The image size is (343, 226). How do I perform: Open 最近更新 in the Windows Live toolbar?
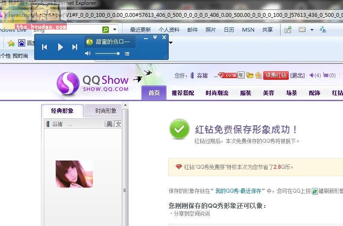pyautogui.click(x=140, y=30)
